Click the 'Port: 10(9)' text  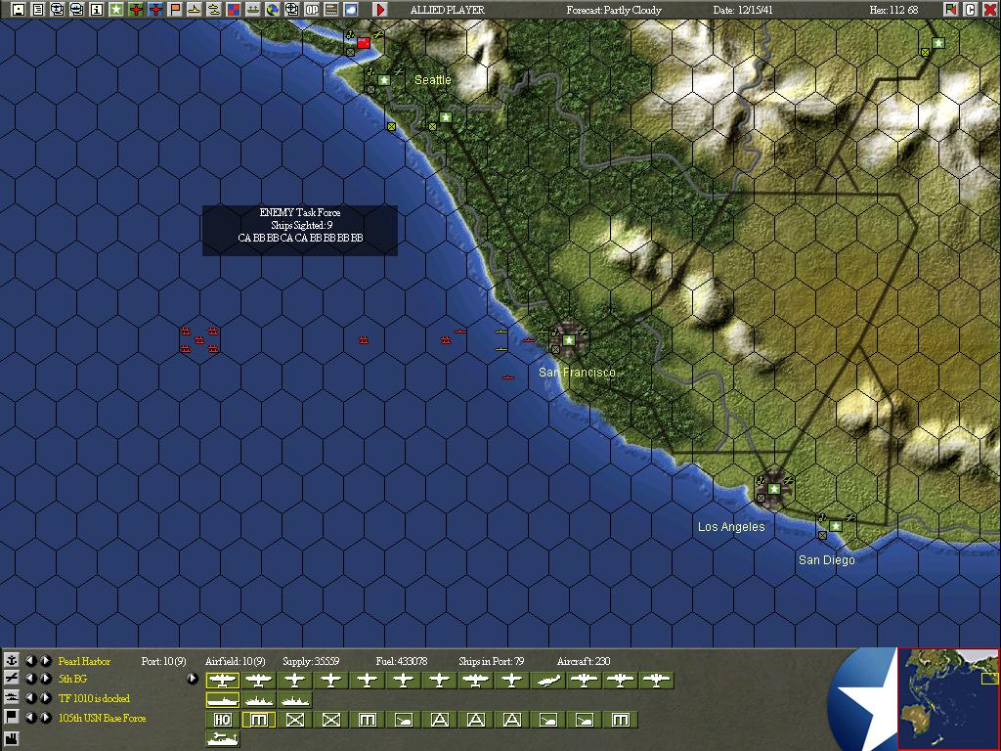(163, 661)
